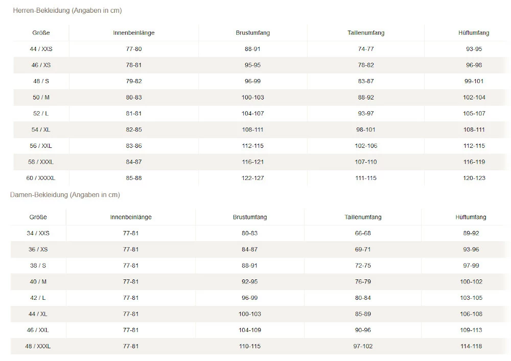511x361 pixels.
Task: Click the Damen-Bekleidung table heading
Action: 65,195
